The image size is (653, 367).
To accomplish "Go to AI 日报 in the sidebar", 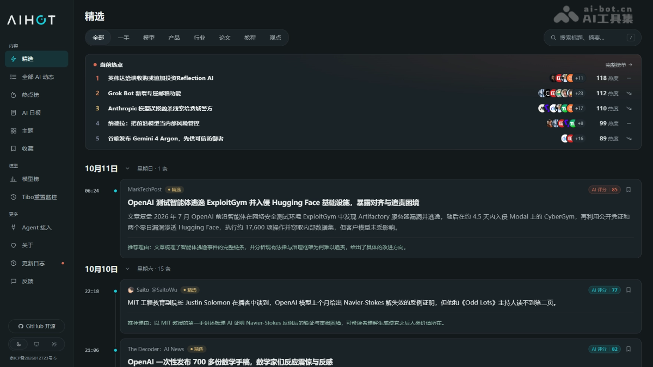I will point(36,113).
